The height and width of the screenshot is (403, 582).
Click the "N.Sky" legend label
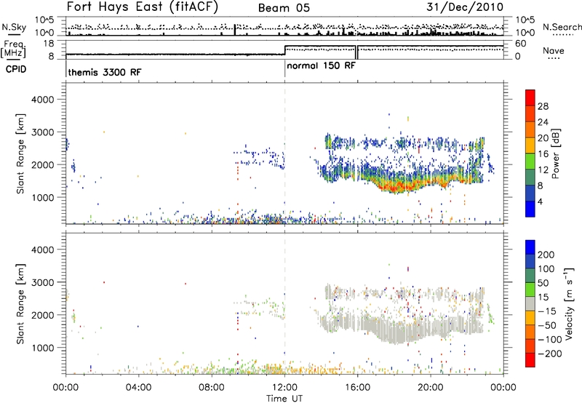pos(14,27)
